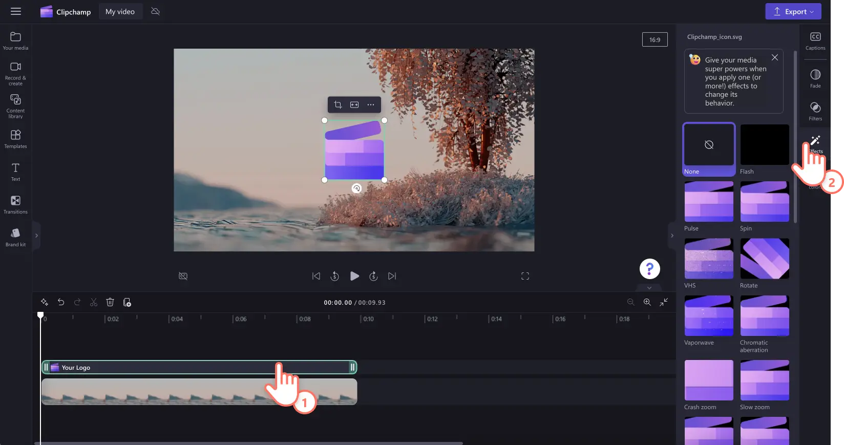Select the background video clip on timeline
This screenshot has height=445, width=844.
tap(199, 392)
